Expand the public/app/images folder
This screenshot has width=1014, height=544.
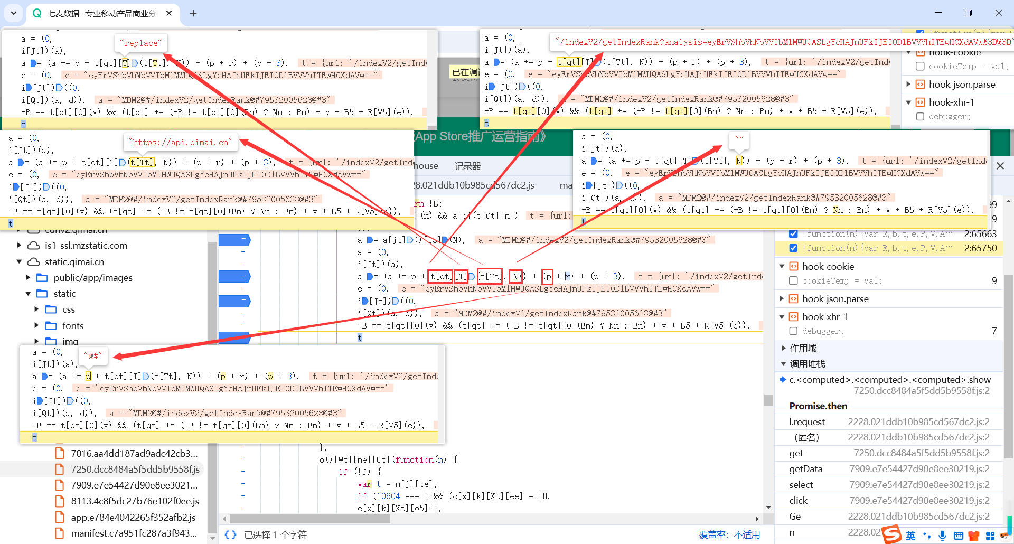tap(28, 277)
